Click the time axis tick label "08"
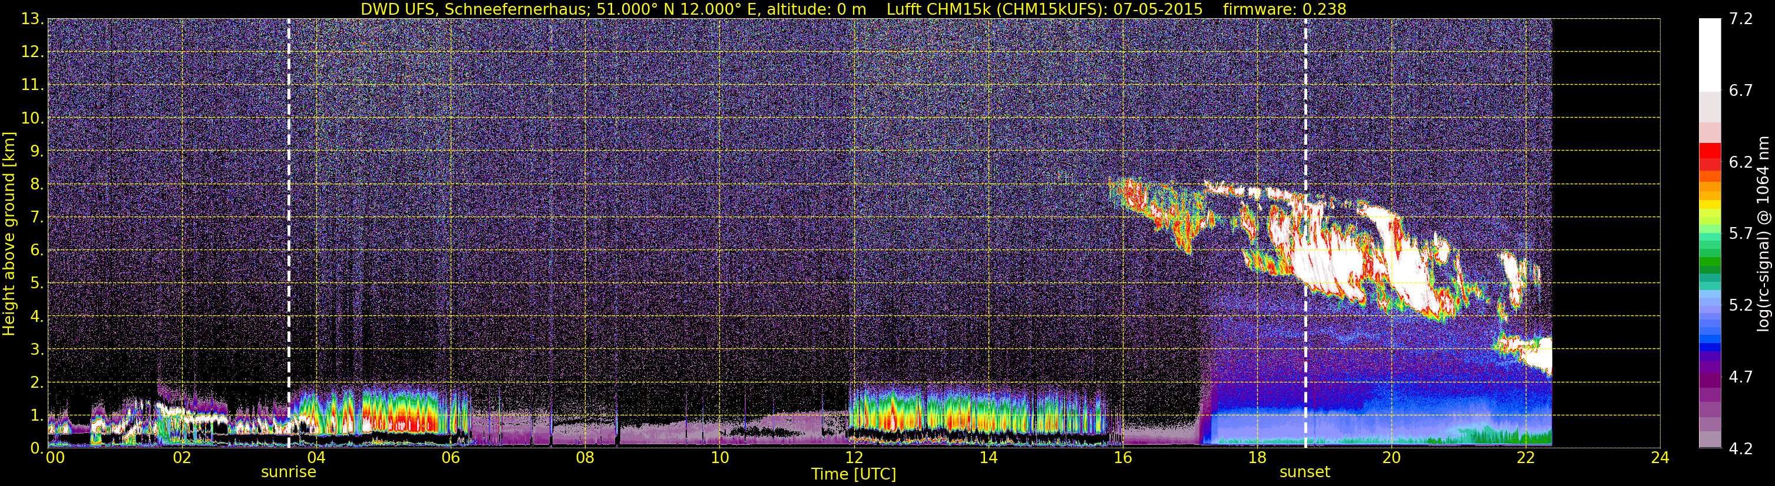Image resolution: width=1775 pixels, height=486 pixels. pyautogui.click(x=585, y=458)
